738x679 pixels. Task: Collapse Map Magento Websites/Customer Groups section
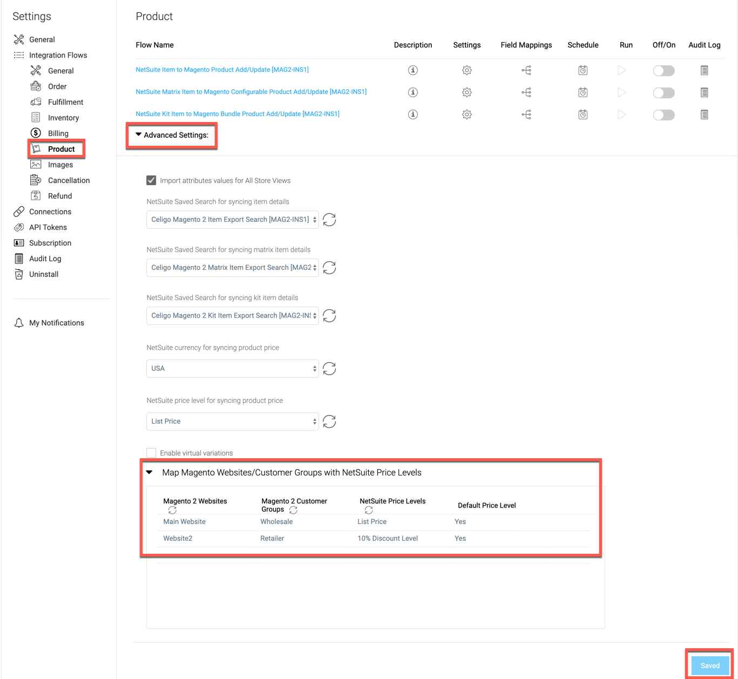(x=150, y=472)
